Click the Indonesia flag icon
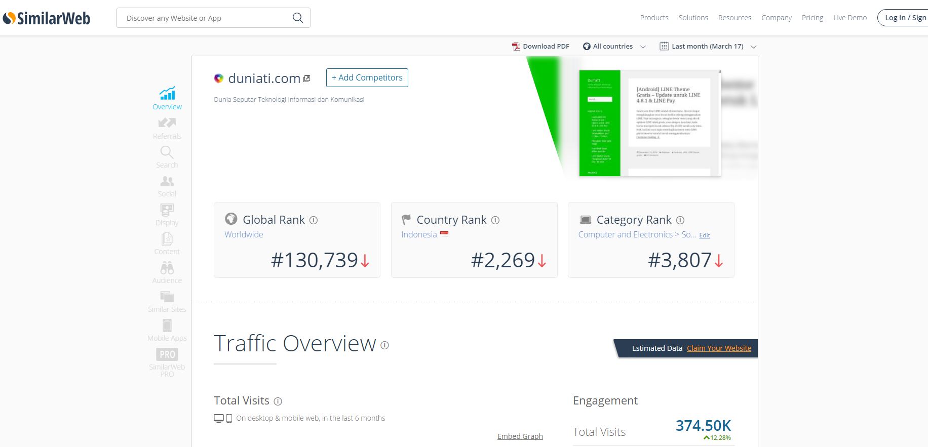This screenshot has width=928, height=447. 444,234
